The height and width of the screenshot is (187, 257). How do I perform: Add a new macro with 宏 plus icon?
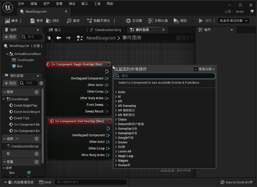click(x=37, y=154)
